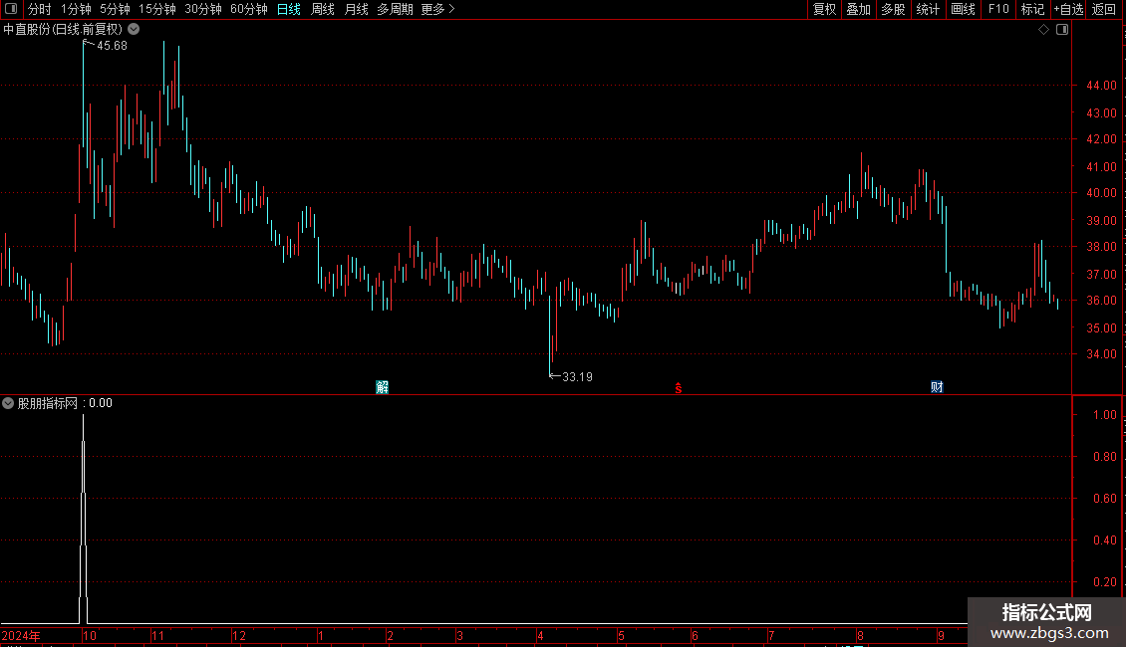The width and height of the screenshot is (1126, 647).
Task: Click the 1.00 indicator axis label
Action: [1104, 415]
